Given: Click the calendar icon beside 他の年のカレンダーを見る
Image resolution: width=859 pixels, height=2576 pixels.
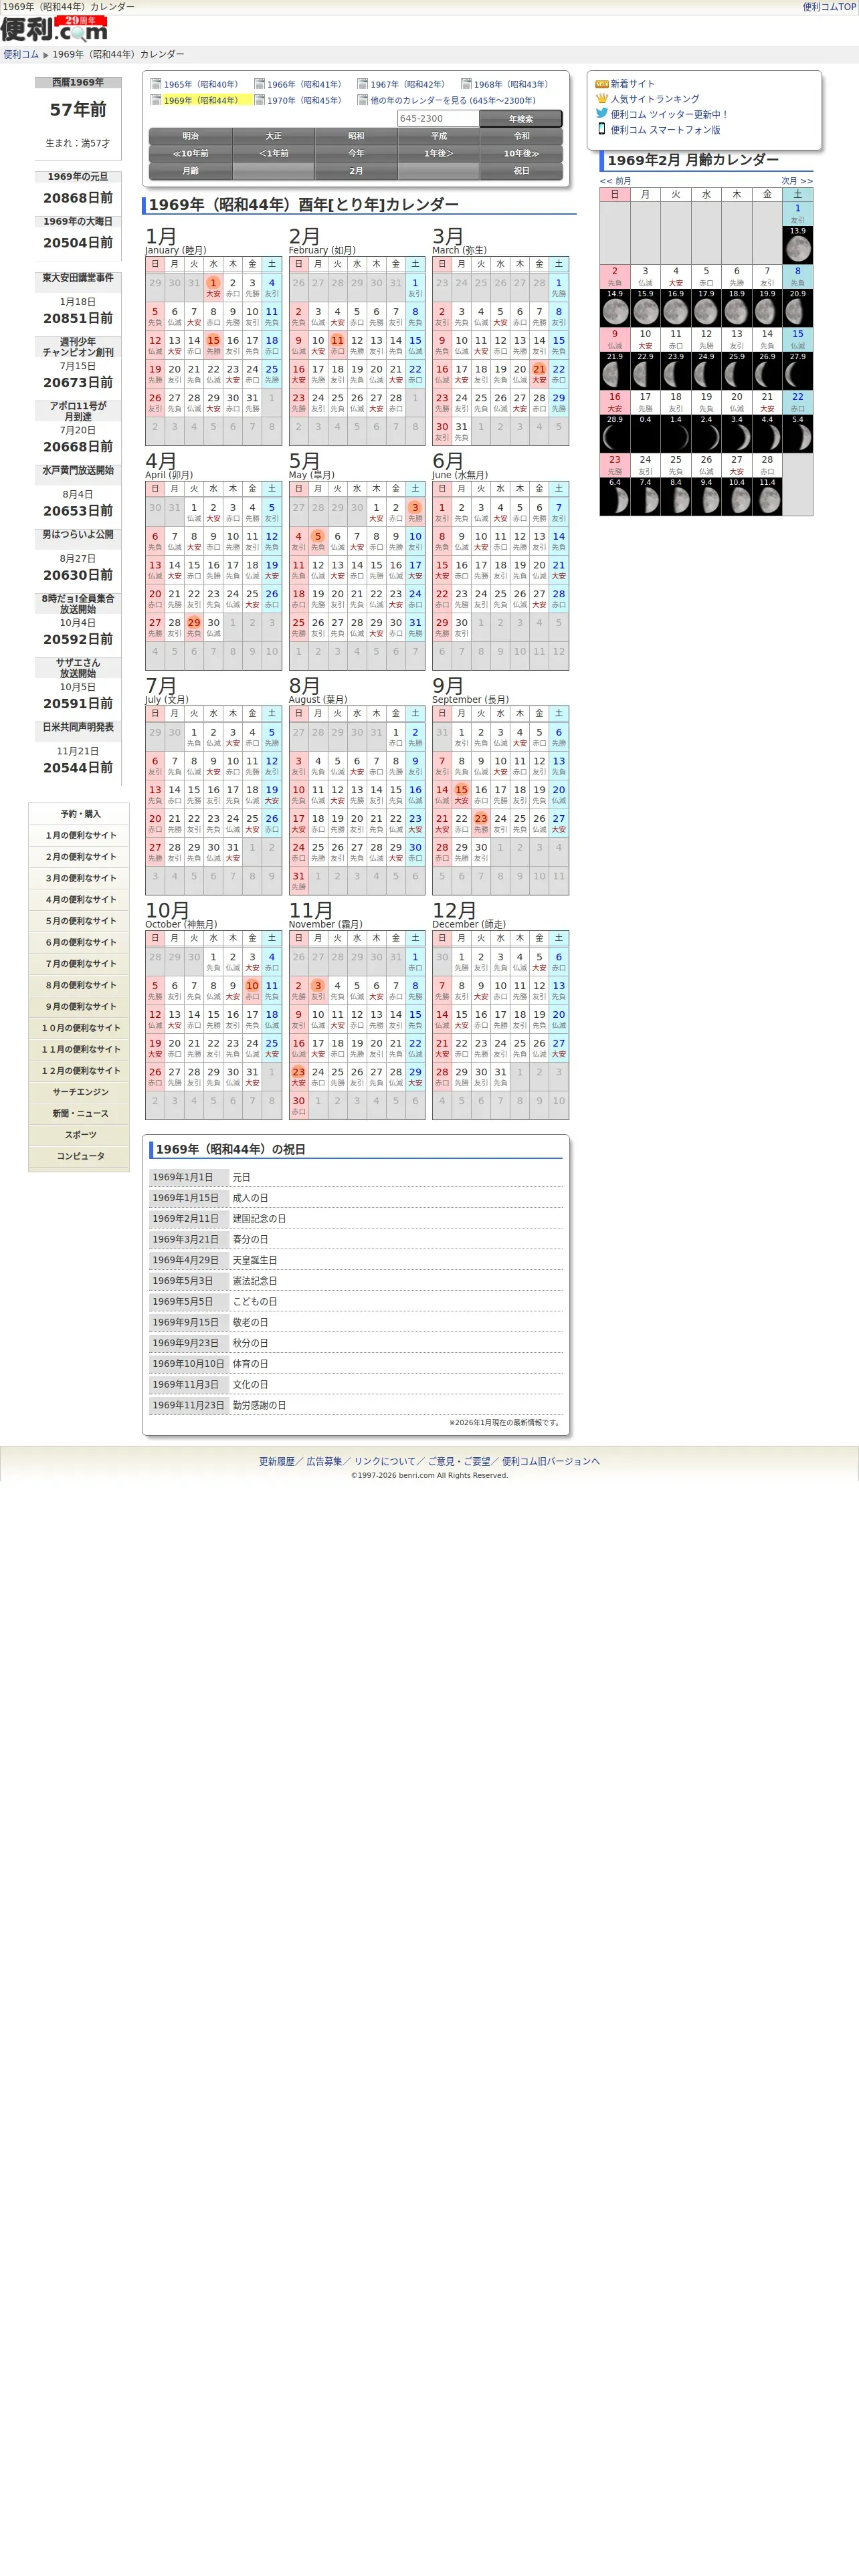Looking at the screenshot, I should (363, 100).
